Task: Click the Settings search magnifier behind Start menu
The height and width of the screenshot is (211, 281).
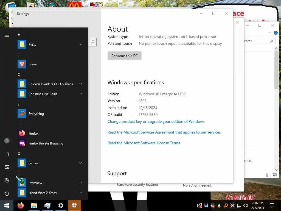Action: pyautogui.click(x=92, y=42)
